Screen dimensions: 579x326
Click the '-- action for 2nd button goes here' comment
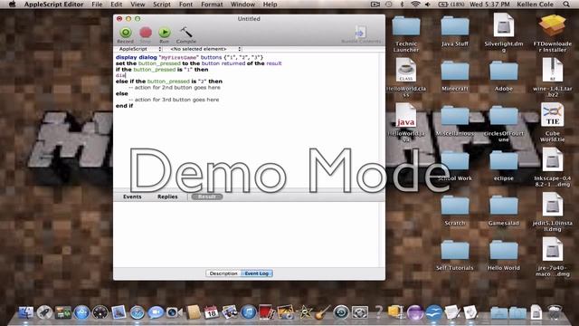tap(175, 88)
